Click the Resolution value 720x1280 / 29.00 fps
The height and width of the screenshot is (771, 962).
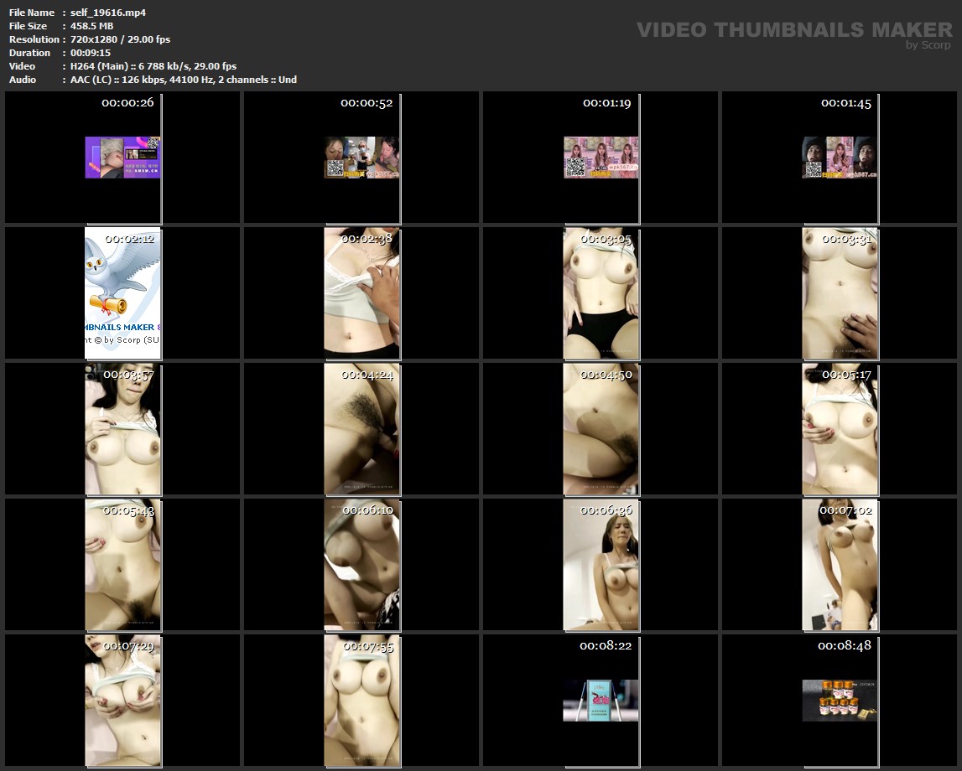coord(121,39)
